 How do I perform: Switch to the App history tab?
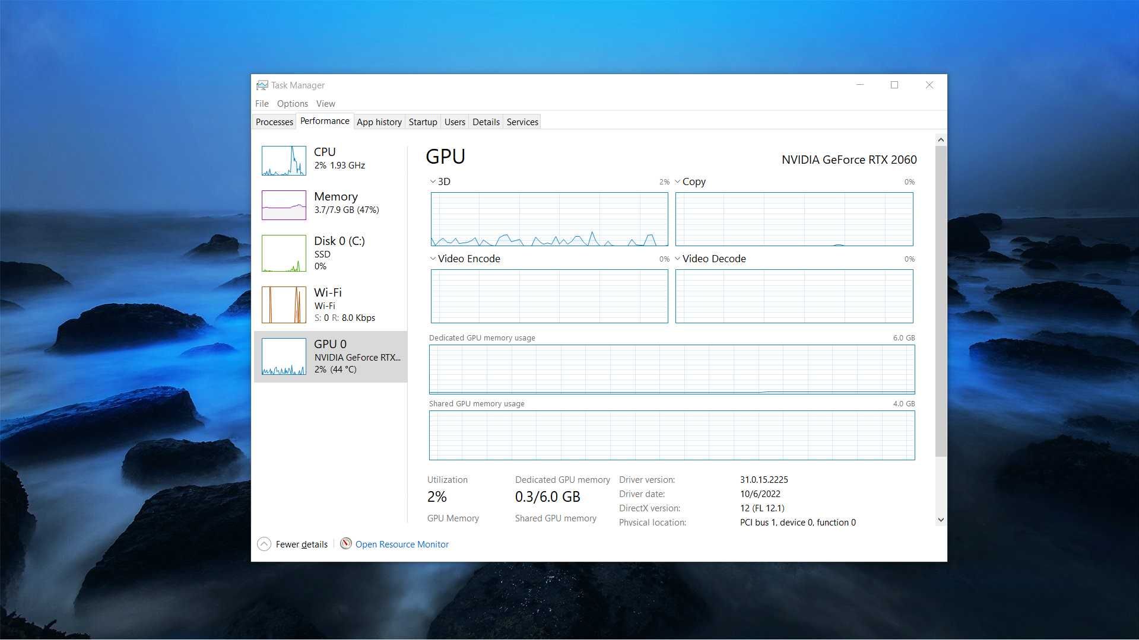click(x=379, y=122)
